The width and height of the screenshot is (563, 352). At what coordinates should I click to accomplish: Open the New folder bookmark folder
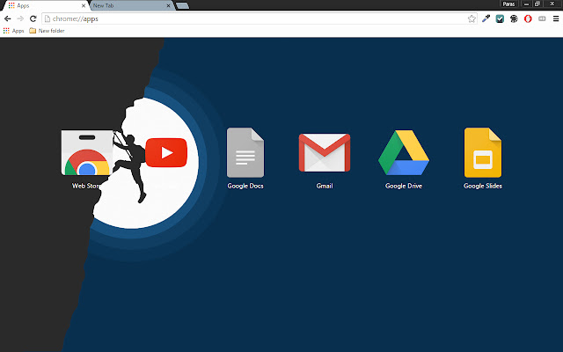(47, 31)
